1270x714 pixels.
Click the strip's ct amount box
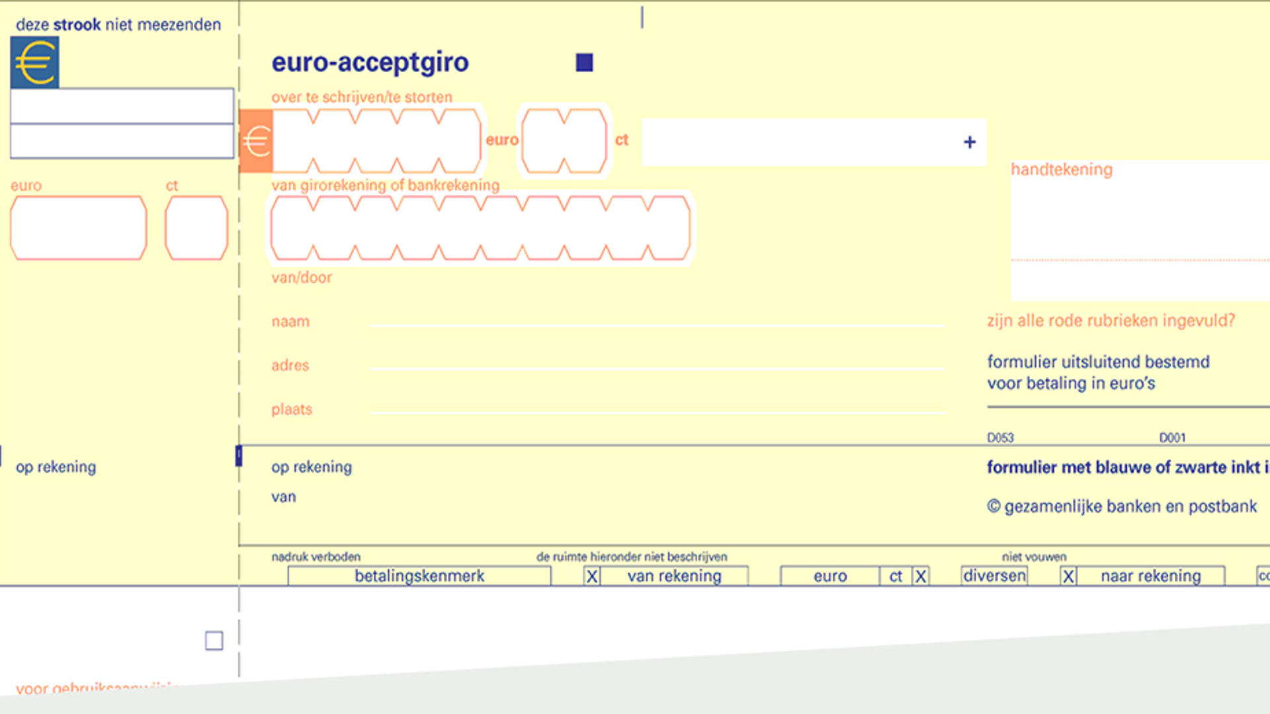pos(196,227)
